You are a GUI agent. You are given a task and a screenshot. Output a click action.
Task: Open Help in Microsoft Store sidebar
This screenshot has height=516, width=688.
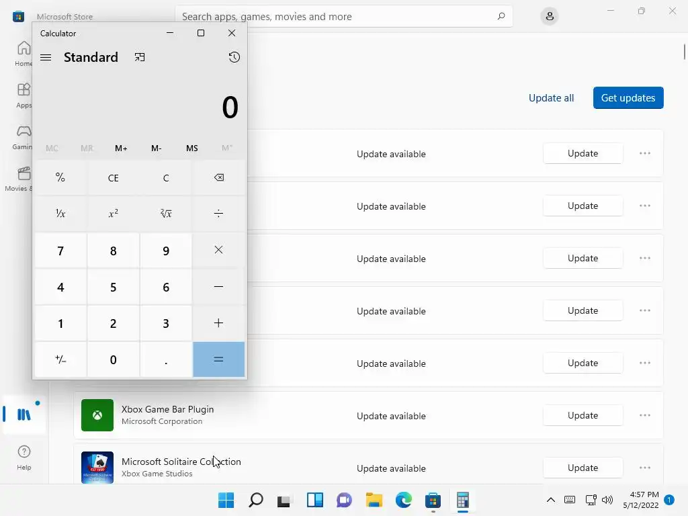(x=24, y=458)
